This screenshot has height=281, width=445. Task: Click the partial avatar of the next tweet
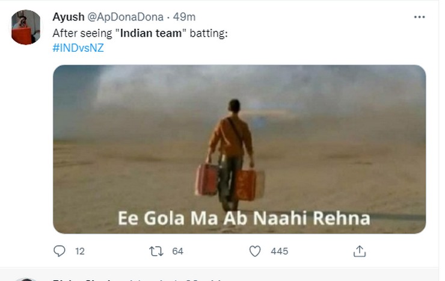tap(26, 279)
